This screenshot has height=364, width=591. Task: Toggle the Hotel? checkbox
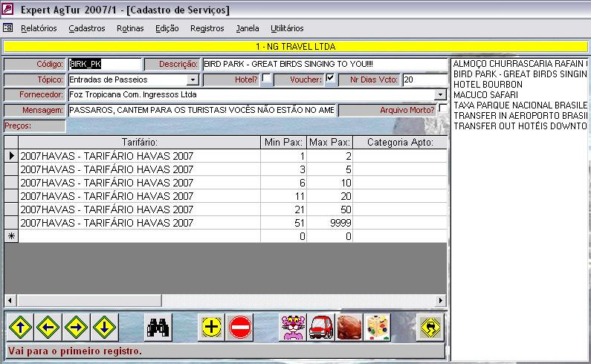point(266,79)
